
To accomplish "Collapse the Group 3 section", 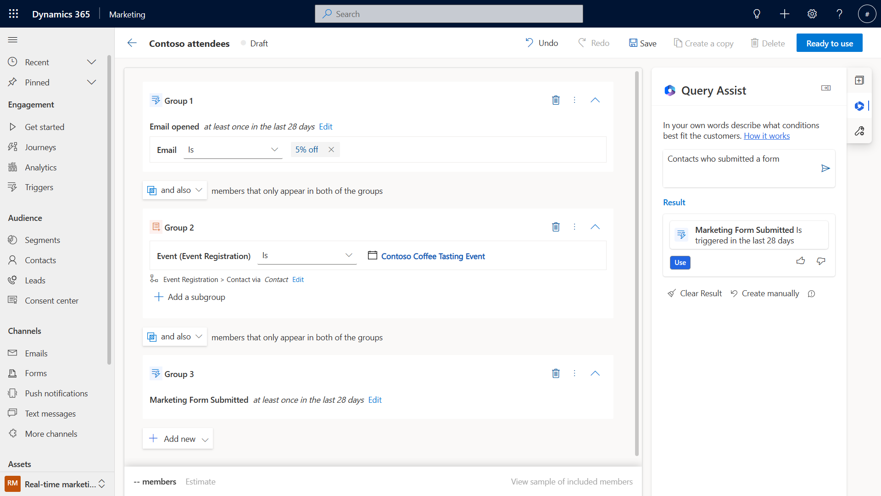I will point(595,373).
